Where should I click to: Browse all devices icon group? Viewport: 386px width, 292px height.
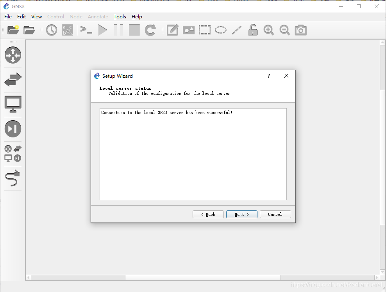tap(13, 153)
